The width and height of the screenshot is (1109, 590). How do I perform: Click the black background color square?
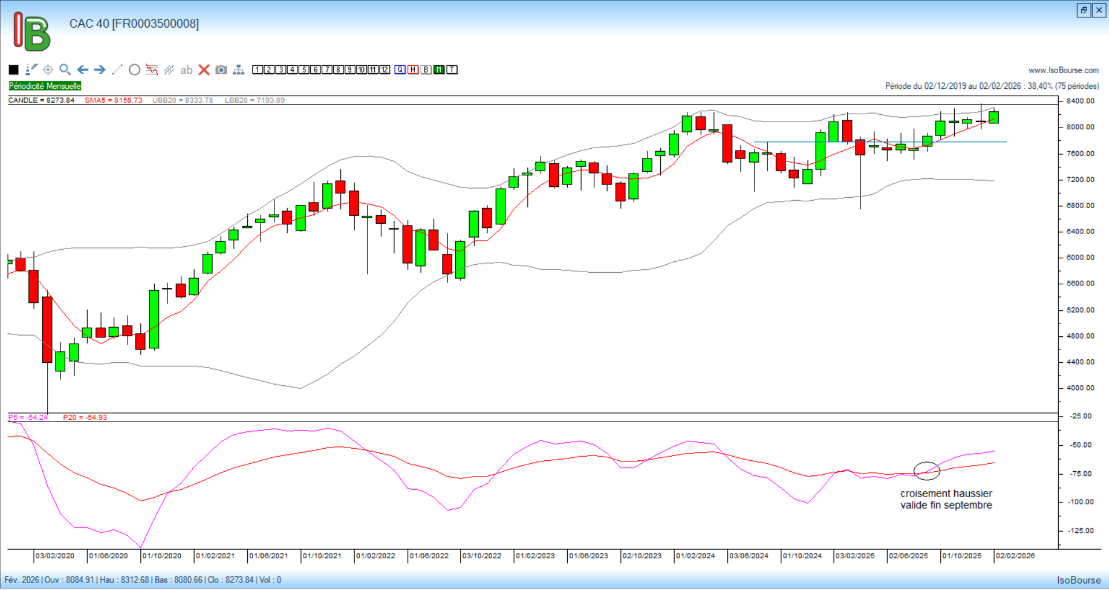click(14, 70)
